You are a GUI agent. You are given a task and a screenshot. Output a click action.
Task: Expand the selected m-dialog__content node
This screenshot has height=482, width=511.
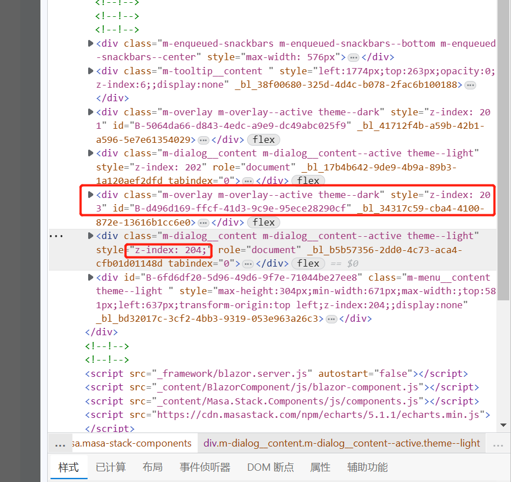(90, 235)
